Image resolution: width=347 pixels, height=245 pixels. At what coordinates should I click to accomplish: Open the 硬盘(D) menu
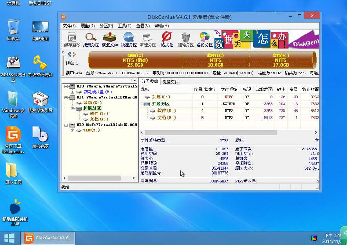(88, 26)
